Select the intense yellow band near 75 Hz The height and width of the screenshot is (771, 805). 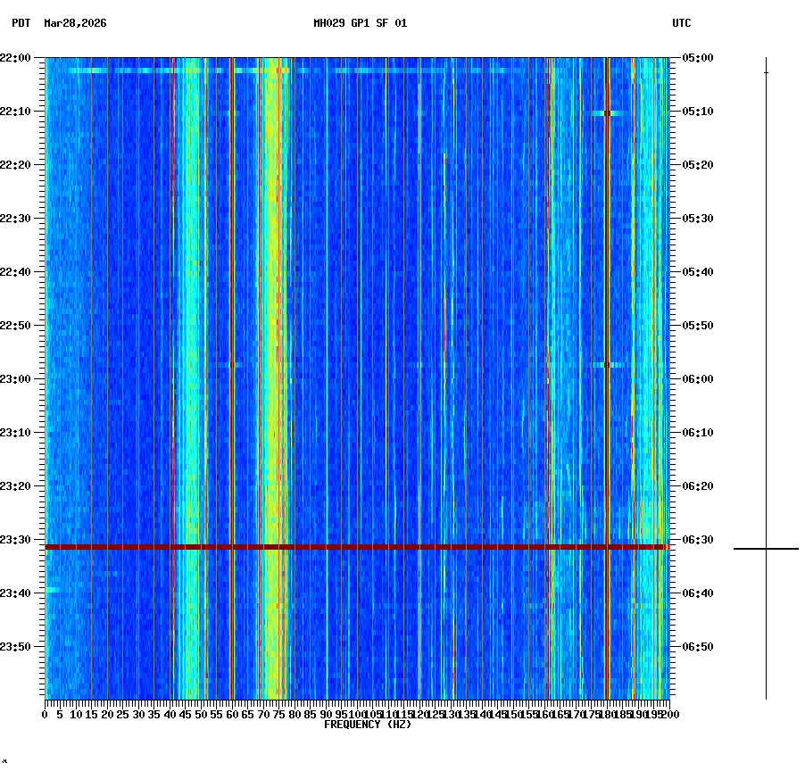point(275,357)
